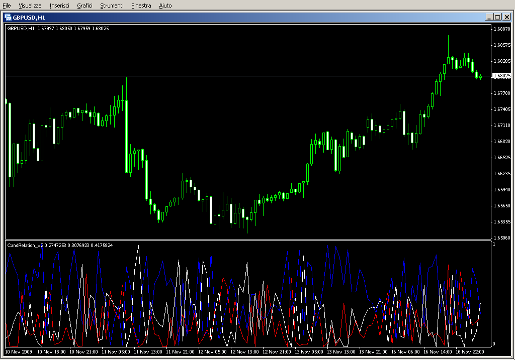This screenshot has height=360, width=515.
Task: Click the indicator scale value 0
Action: pos(494,343)
